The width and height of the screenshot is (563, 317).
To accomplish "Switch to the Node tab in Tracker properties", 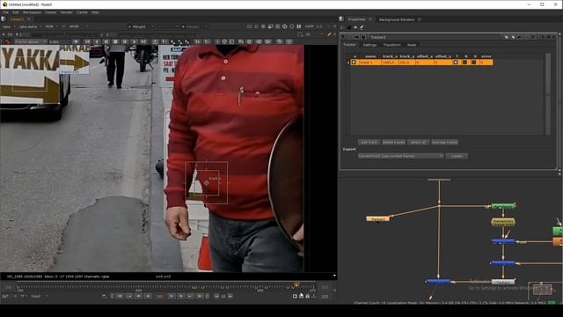I will [x=412, y=45].
